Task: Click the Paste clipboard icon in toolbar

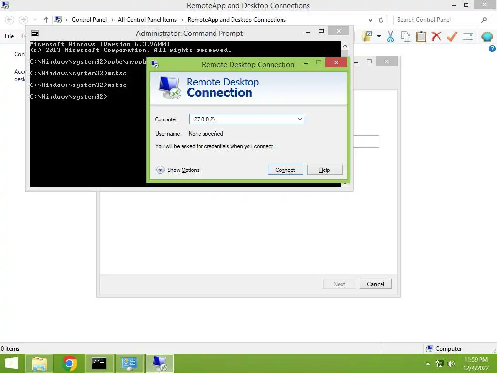Action: click(421, 36)
